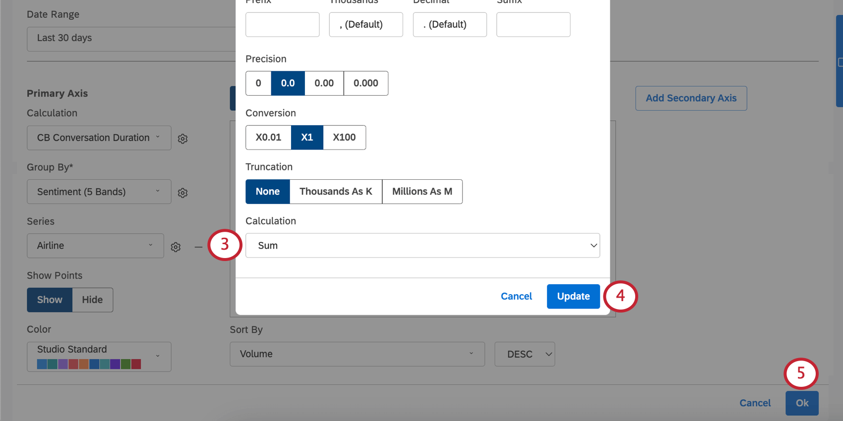The width and height of the screenshot is (843, 421).
Task: Open settings gear next to Airline series
Action: (x=176, y=246)
